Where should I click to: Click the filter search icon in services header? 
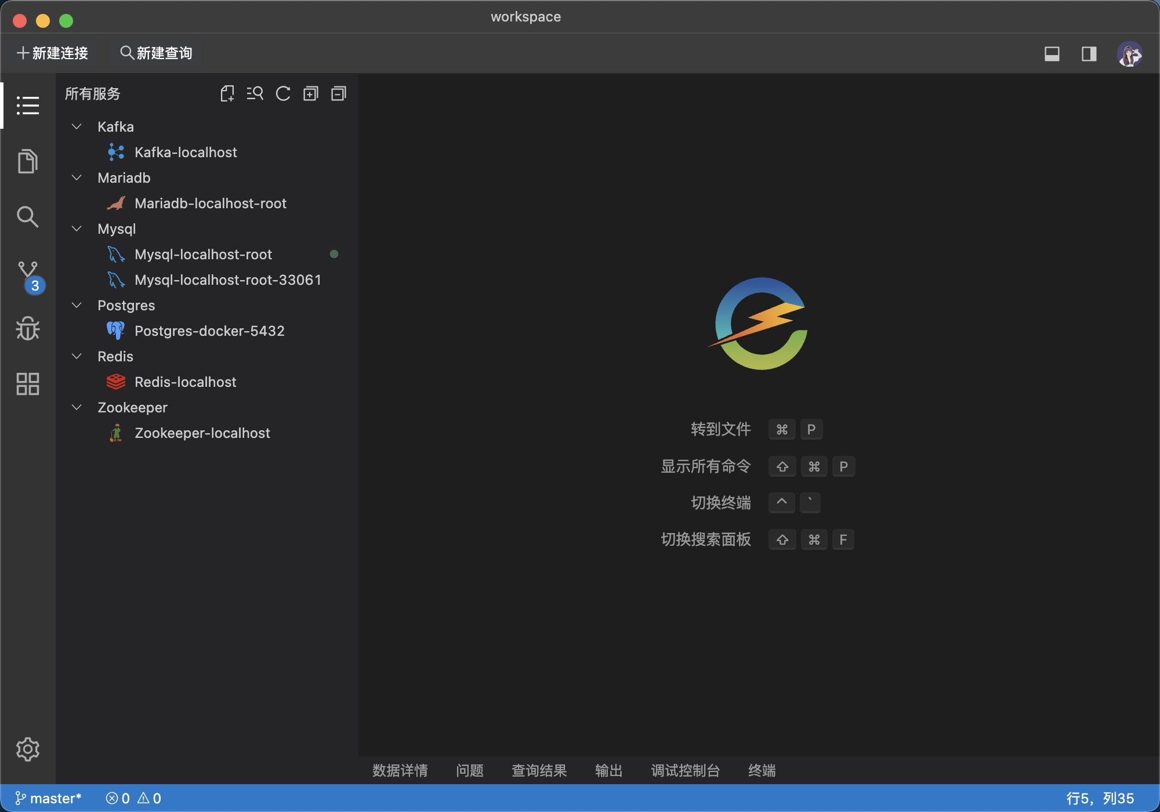255,93
